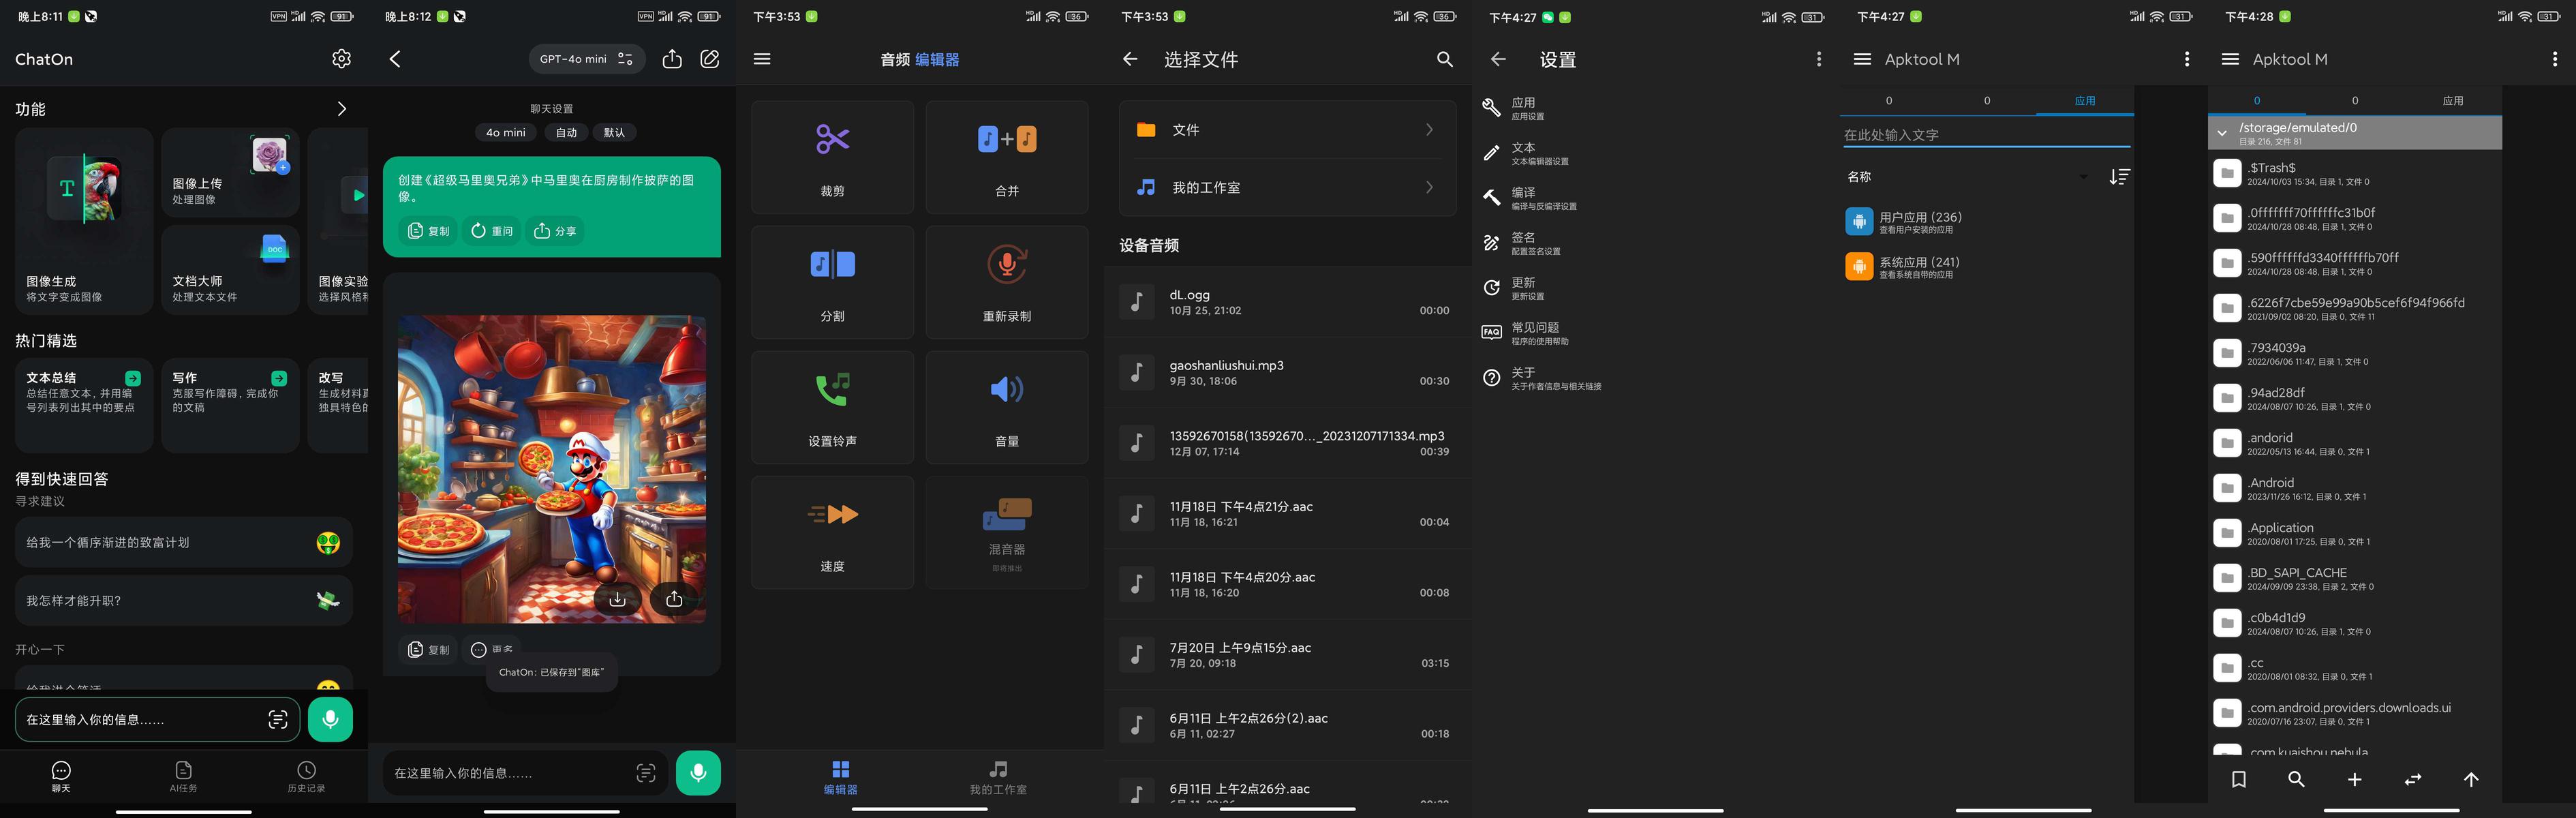Screen dimensions: 2576x818
Task: Open 编译 compile settings entry
Action: (x=1655, y=198)
